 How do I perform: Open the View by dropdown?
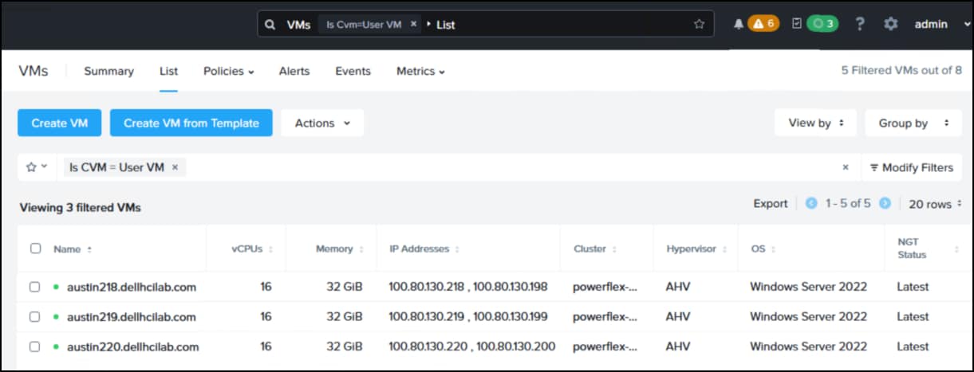(x=815, y=123)
